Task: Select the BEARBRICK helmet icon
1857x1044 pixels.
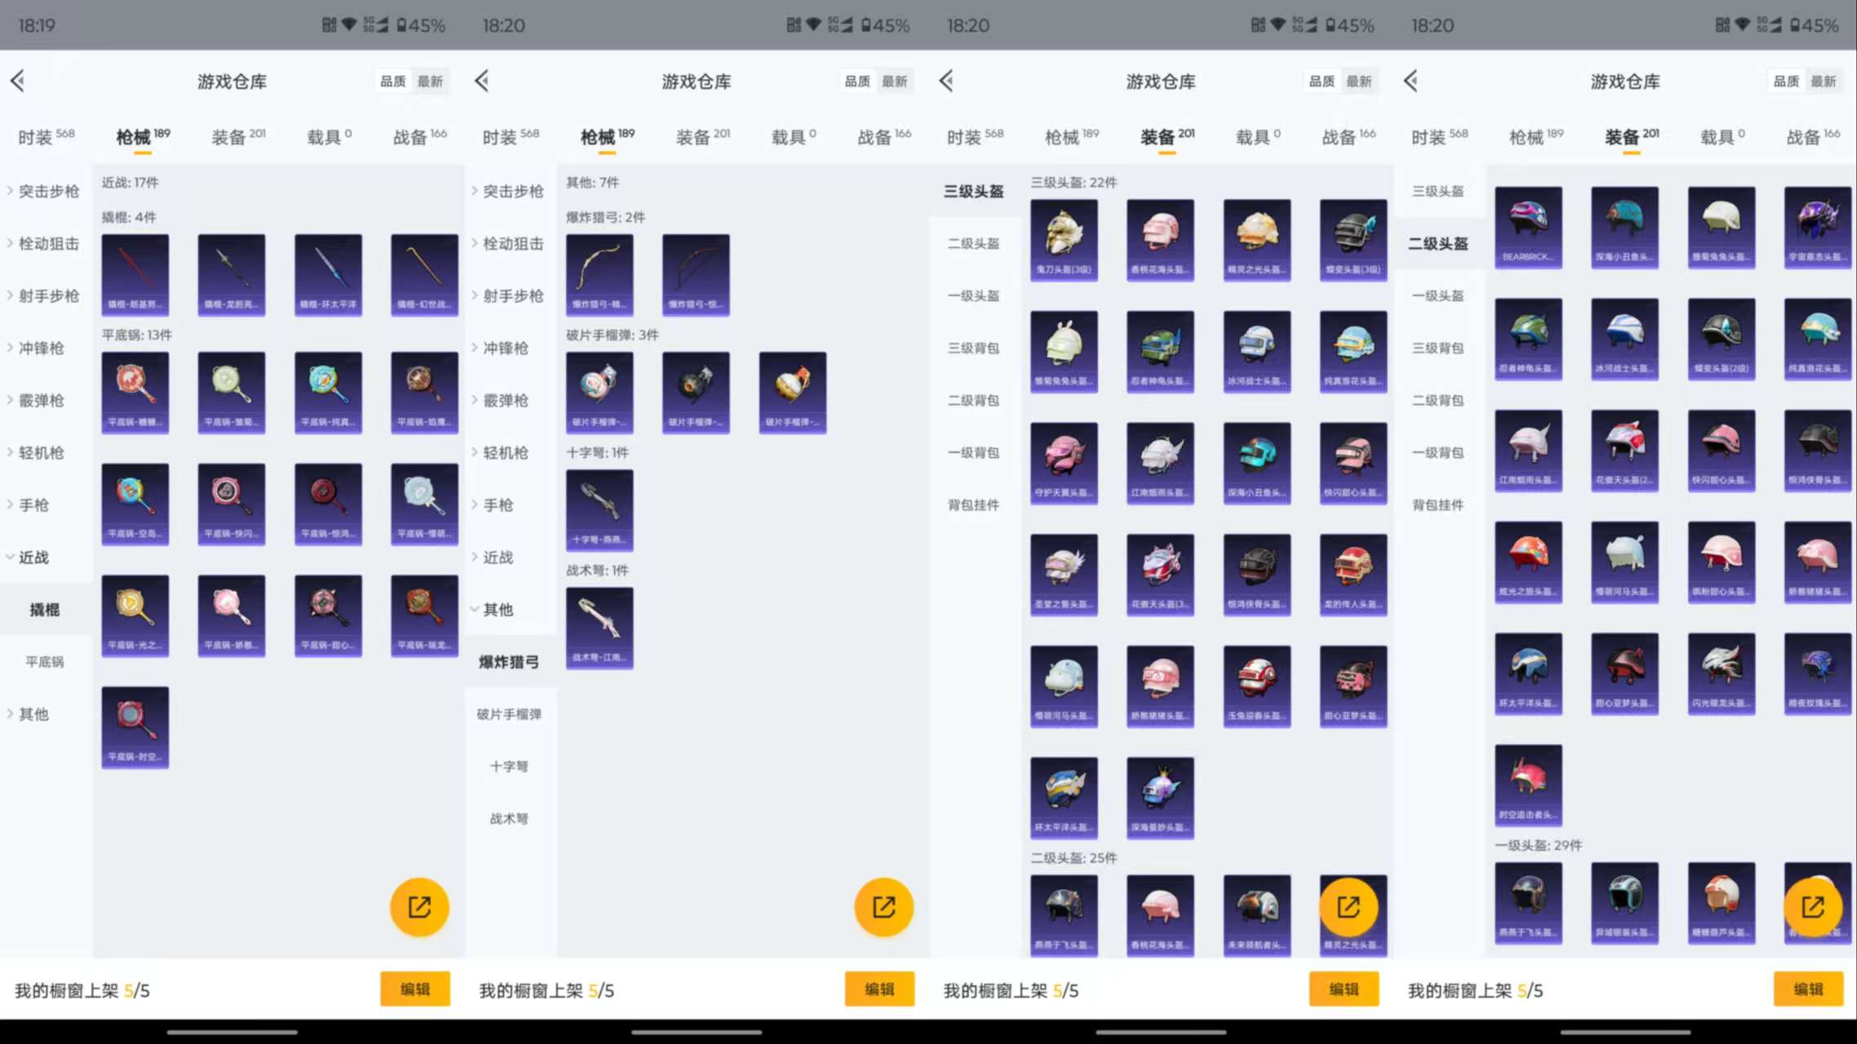Action: 1528,226
